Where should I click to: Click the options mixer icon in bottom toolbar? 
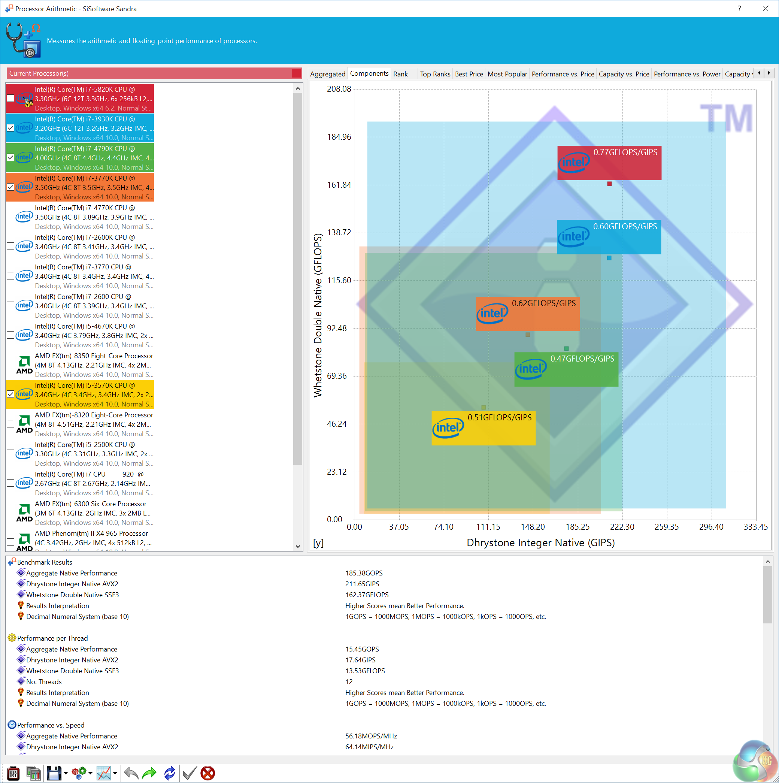13,773
